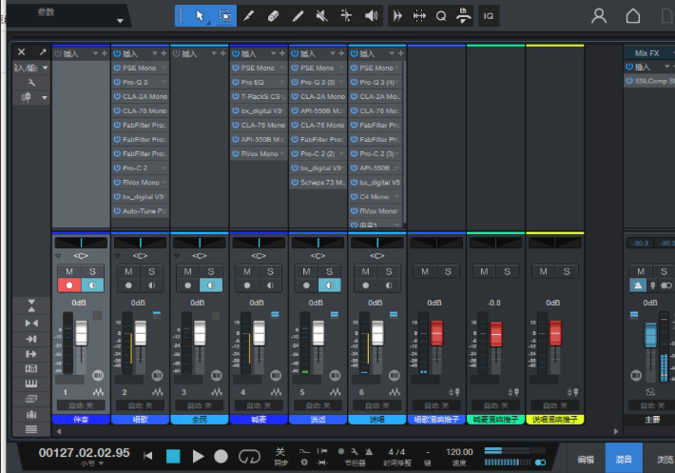Open timebase 小节 dropdown in transport

click(101, 463)
